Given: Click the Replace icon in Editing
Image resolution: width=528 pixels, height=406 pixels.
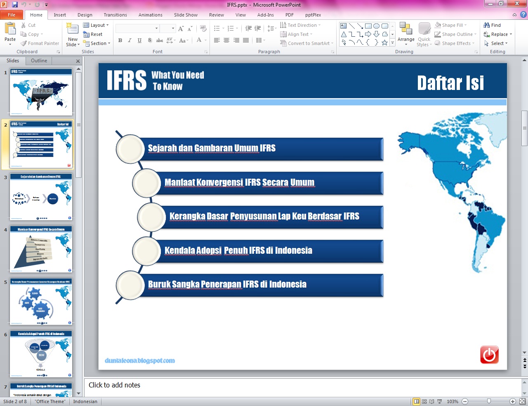Looking at the screenshot, I should (x=487, y=34).
